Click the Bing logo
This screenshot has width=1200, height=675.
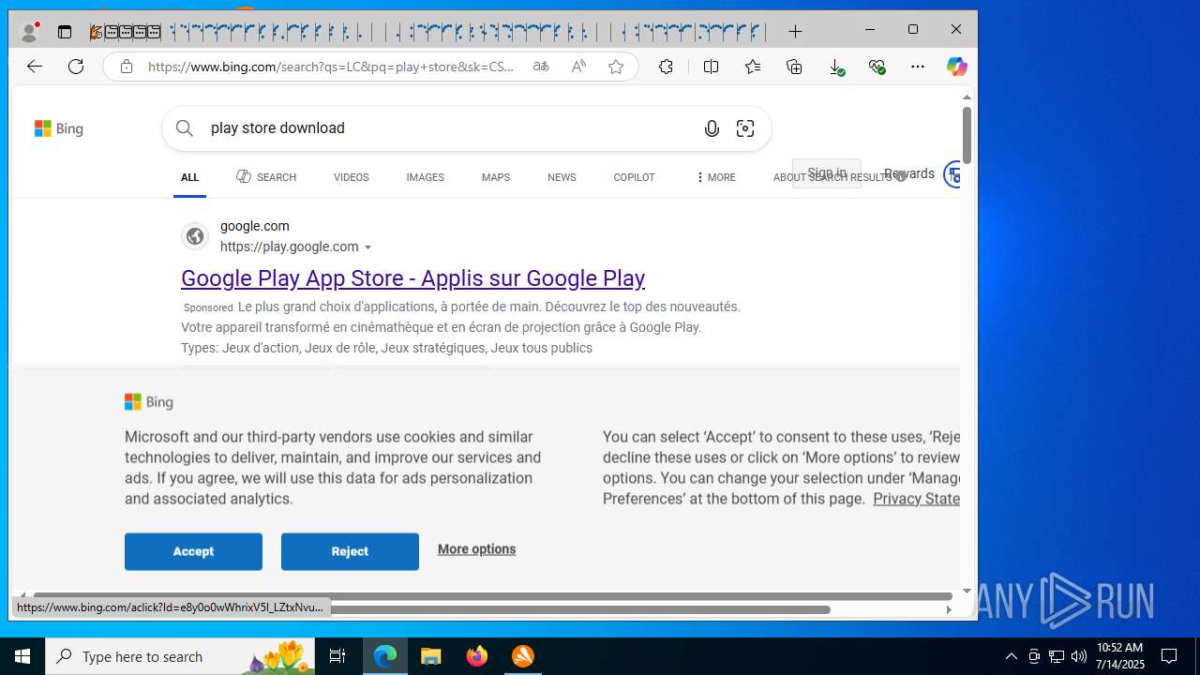pos(59,128)
